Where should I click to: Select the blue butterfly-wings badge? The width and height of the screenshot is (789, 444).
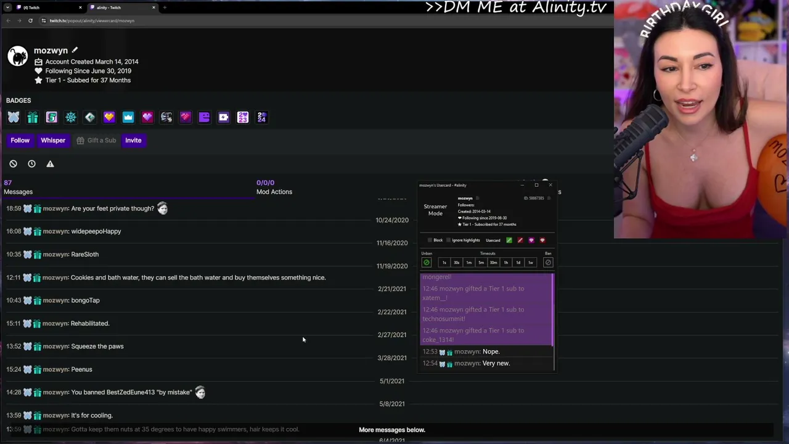coord(14,117)
